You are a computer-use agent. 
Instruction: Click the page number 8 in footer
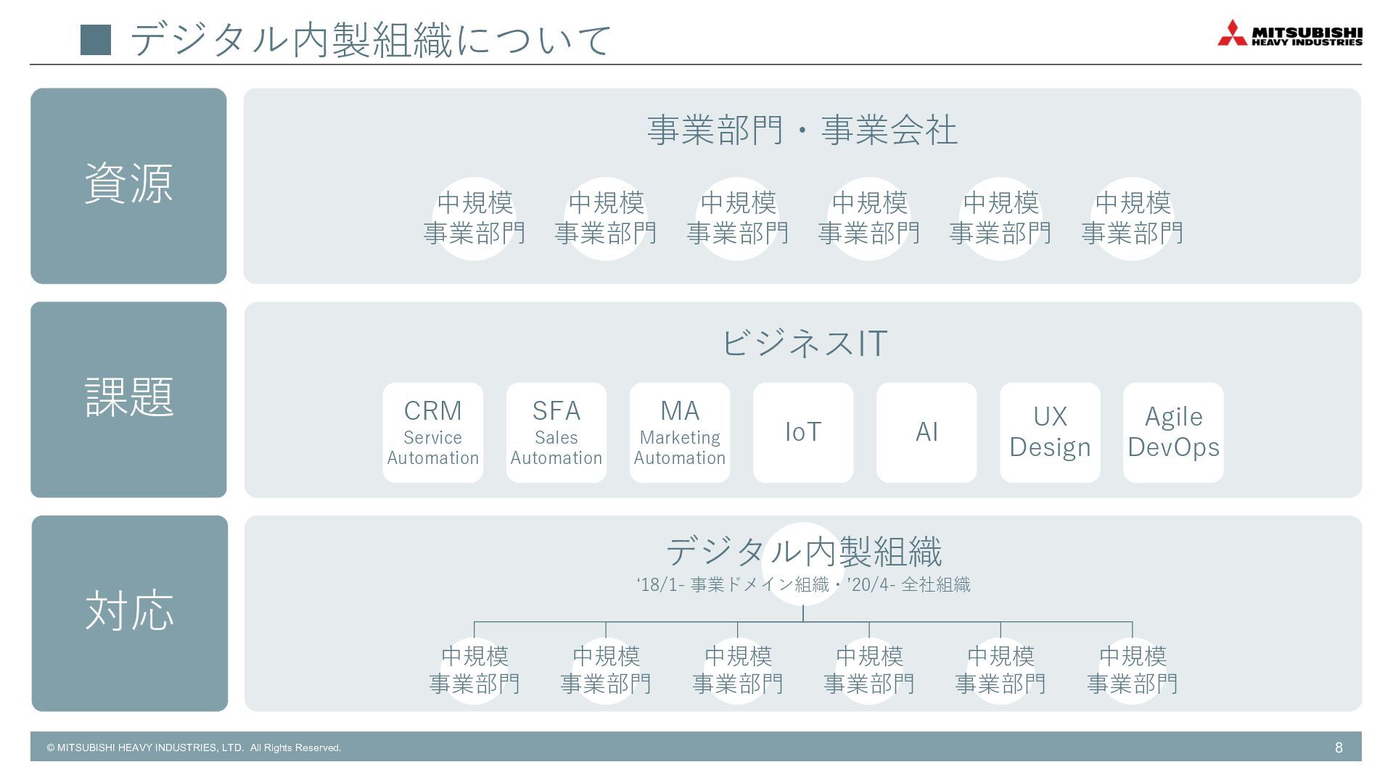1339,747
